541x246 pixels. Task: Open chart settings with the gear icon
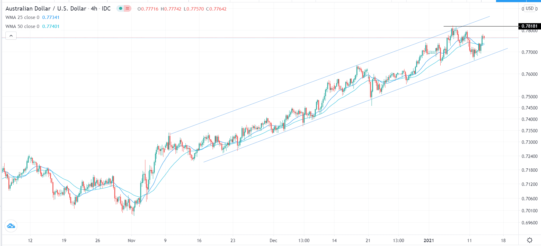point(529,240)
